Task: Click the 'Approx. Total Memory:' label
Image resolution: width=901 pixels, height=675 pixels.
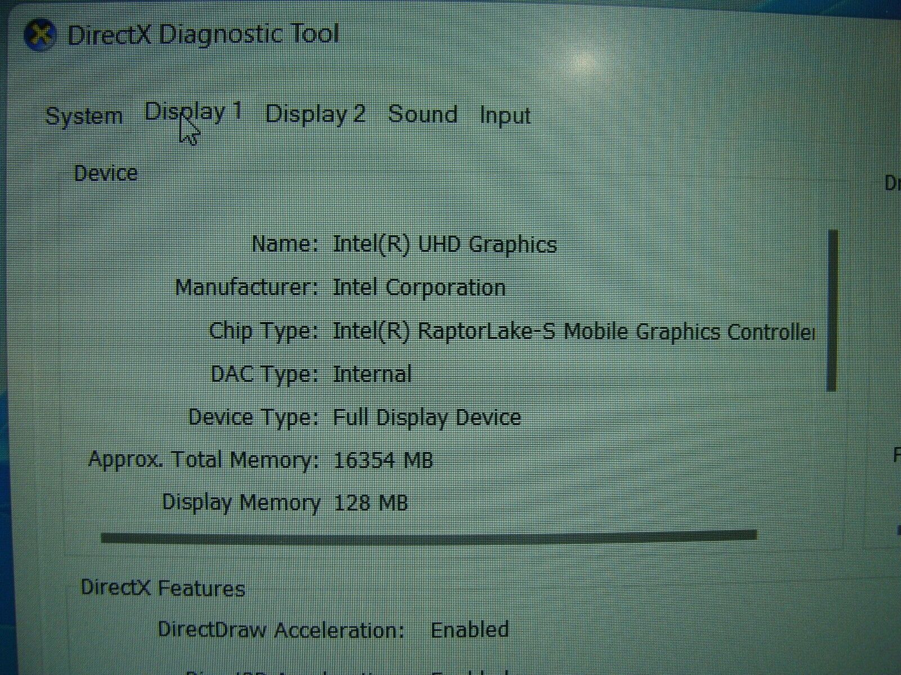Action: [203, 461]
